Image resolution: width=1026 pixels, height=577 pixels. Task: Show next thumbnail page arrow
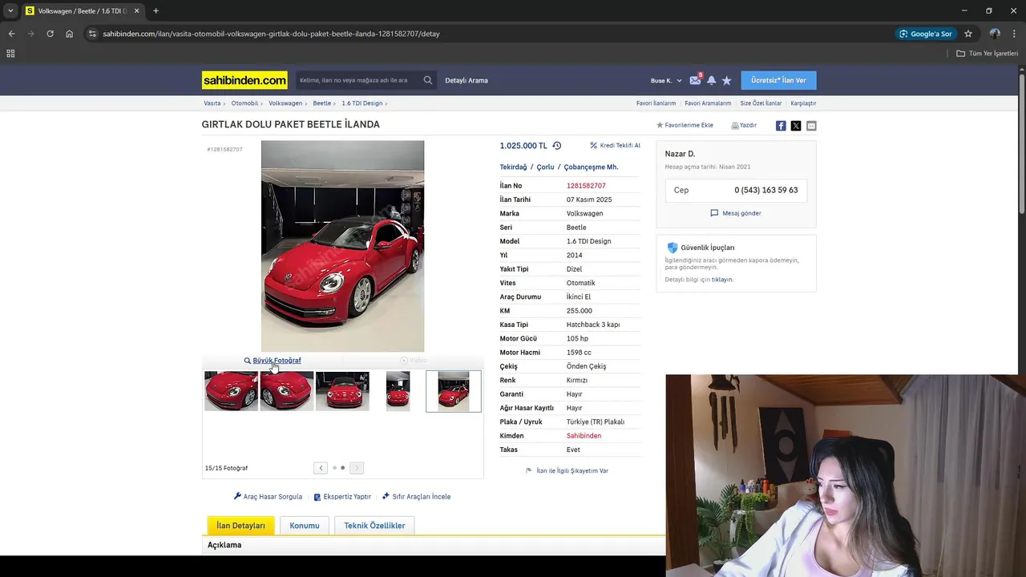click(357, 468)
